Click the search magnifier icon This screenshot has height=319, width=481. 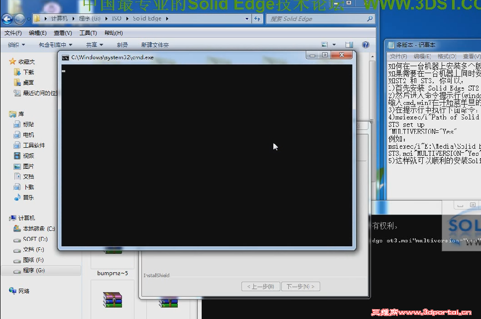370,19
